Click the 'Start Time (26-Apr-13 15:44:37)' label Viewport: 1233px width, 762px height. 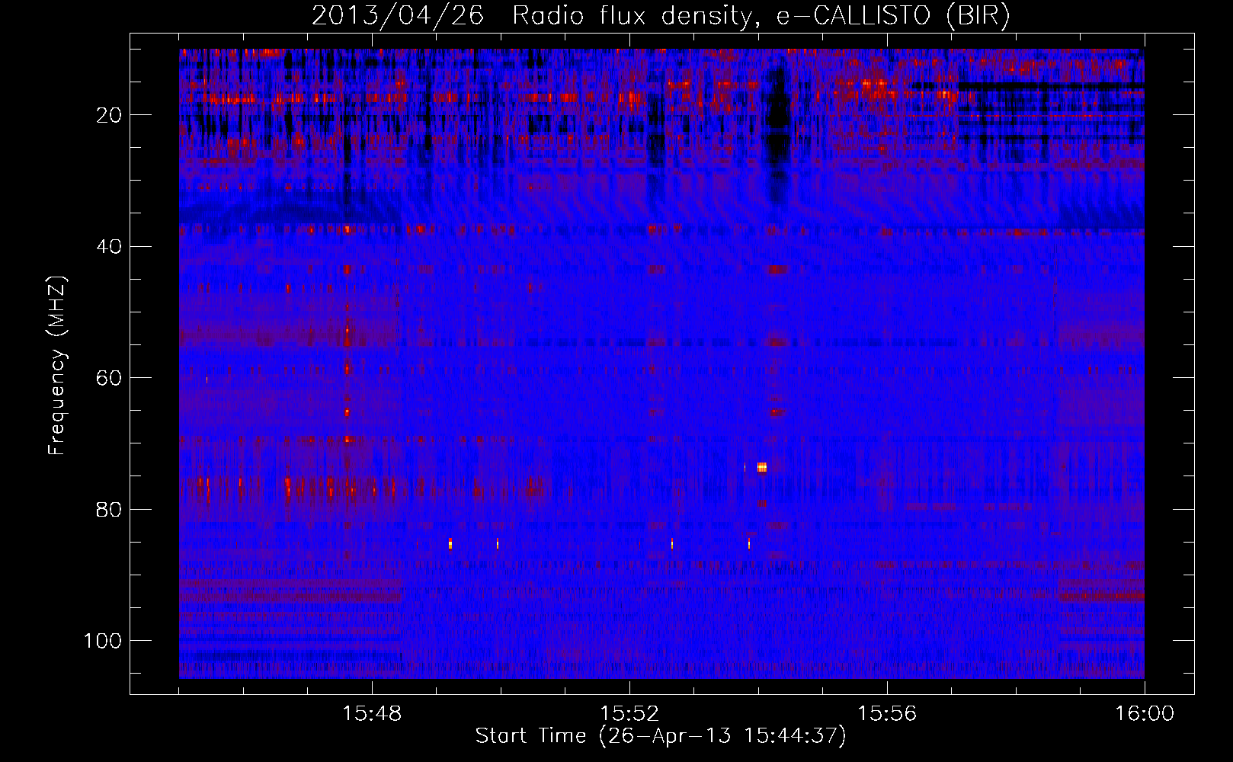click(x=661, y=736)
